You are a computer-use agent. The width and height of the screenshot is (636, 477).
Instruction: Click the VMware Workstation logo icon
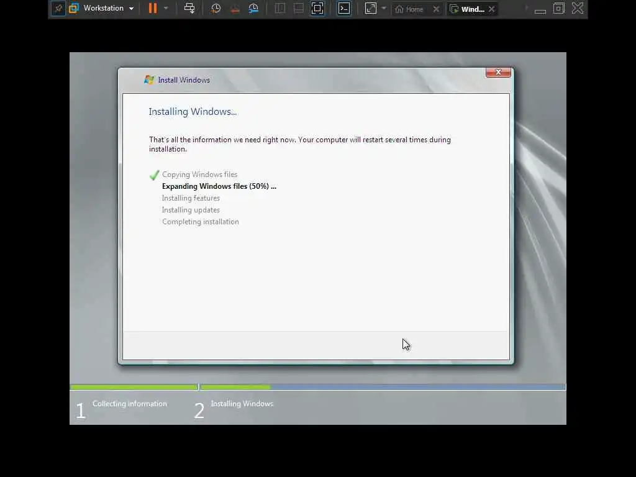(x=74, y=9)
